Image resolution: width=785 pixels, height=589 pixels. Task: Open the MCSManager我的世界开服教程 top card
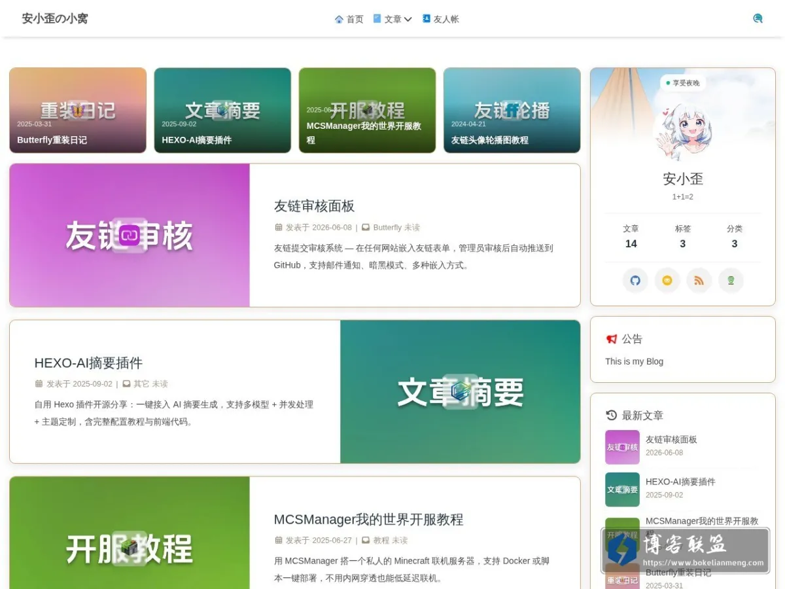tap(367, 111)
